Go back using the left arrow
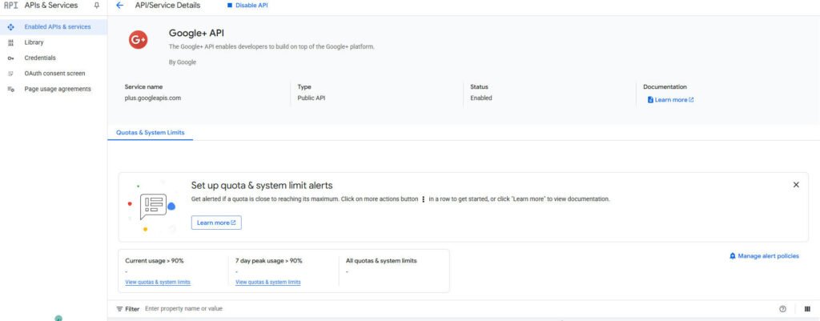Screen dimensions: 820x321 [120, 6]
